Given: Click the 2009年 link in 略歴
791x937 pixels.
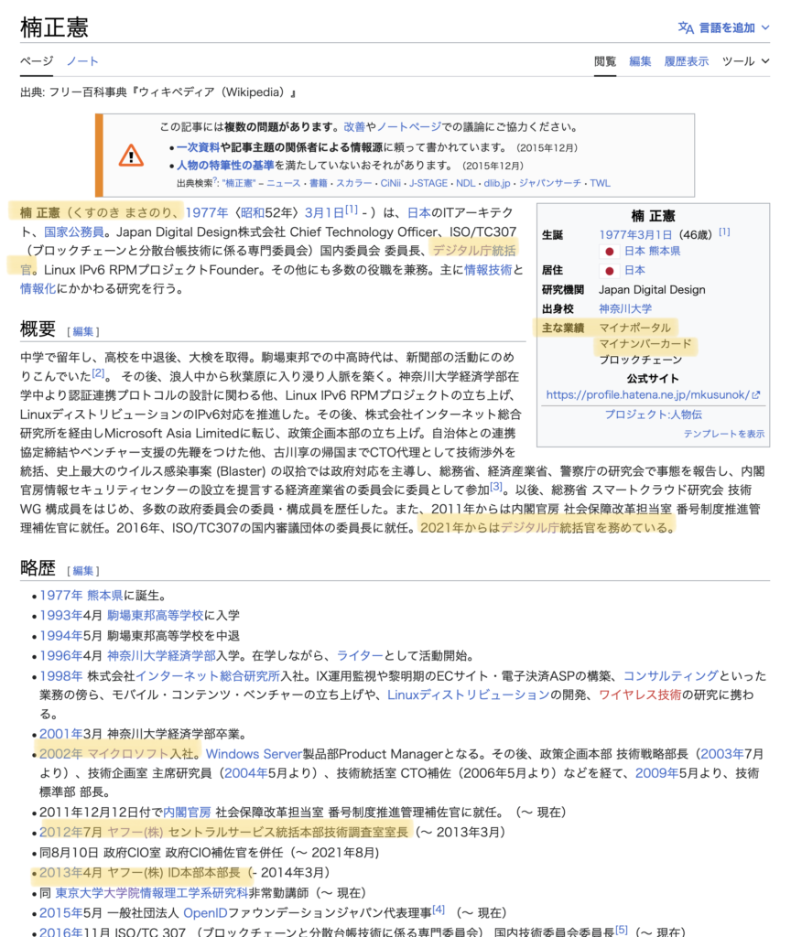Looking at the screenshot, I should (656, 772).
